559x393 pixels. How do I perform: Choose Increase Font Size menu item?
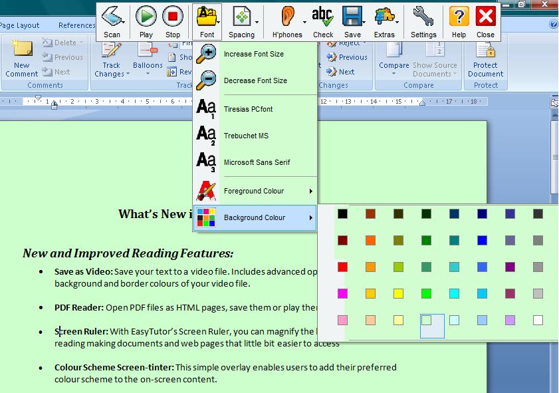point(255,54)
